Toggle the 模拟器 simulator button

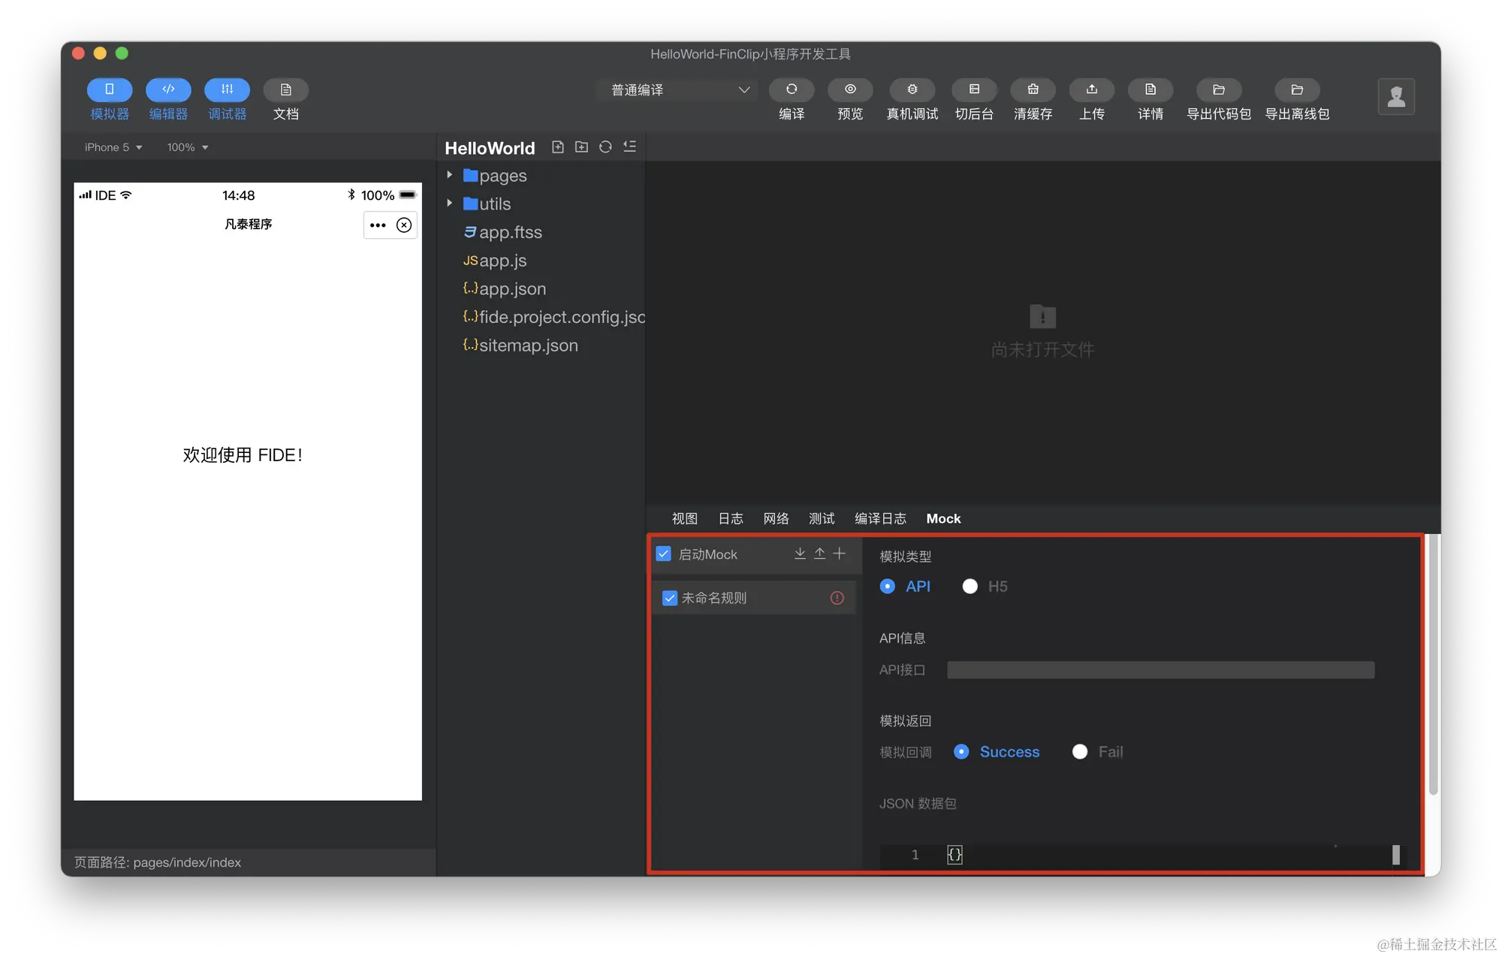[x=110, y=89]
